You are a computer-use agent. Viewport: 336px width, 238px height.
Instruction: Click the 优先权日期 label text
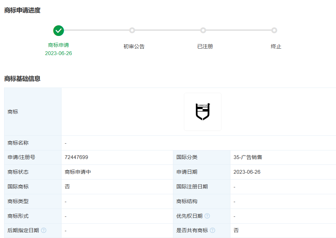tap(189, 216)
